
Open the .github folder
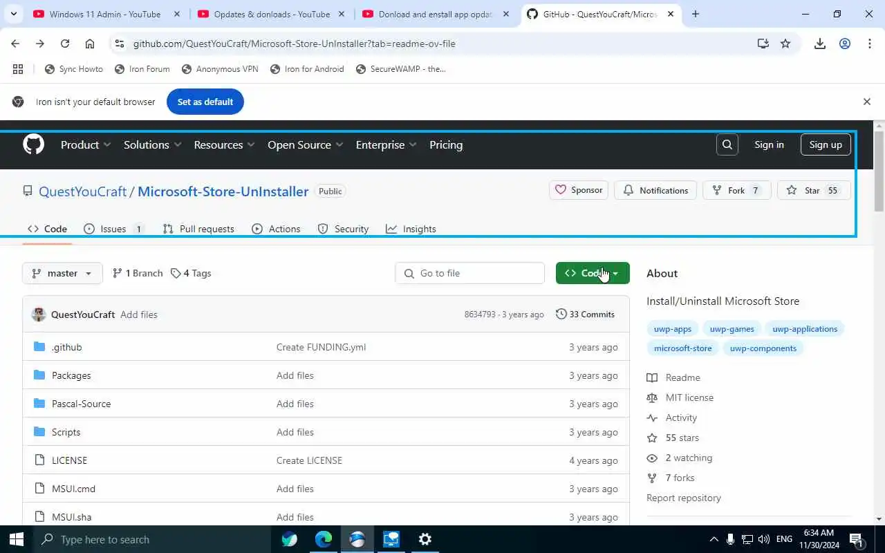point(66,347)
